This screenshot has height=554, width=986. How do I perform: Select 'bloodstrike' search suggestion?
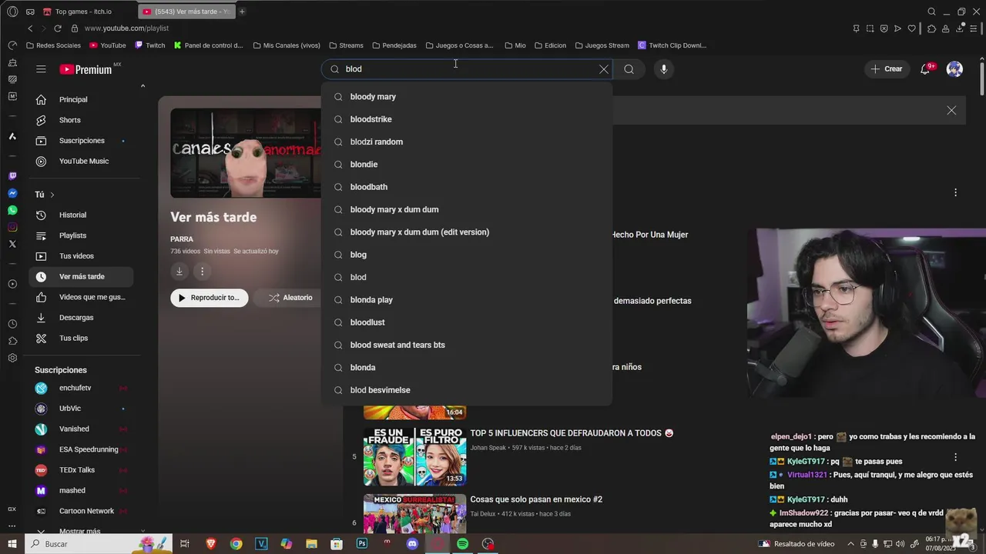[467, 119]
